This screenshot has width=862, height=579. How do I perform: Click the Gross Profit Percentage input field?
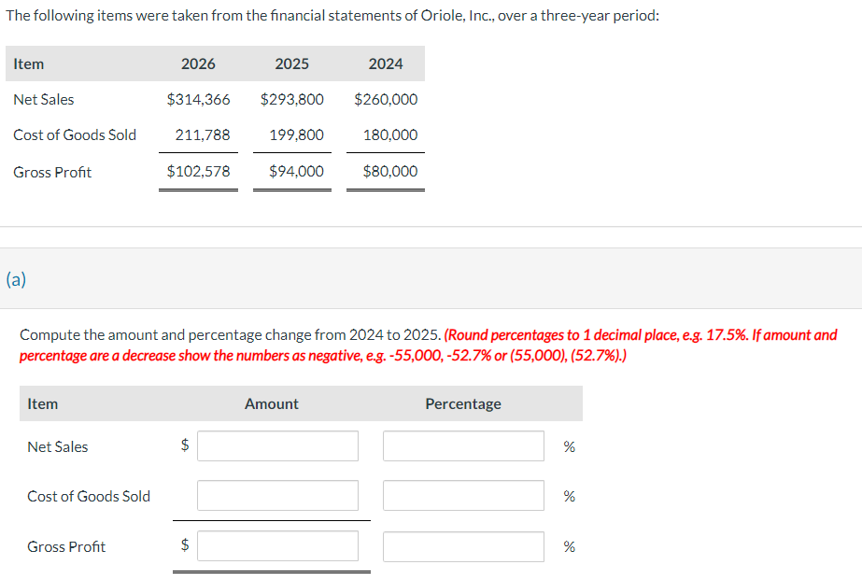(x=463, y=545)
